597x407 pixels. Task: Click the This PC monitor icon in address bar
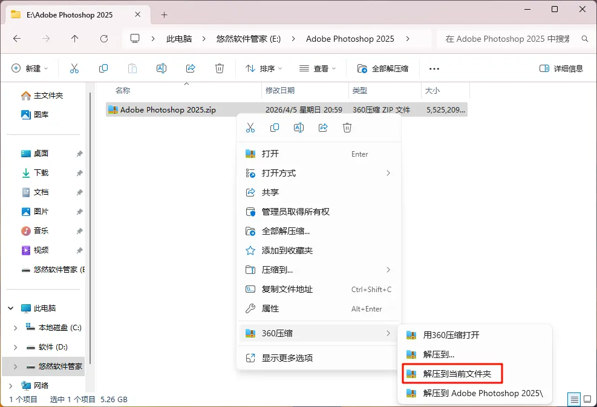[x=135, y=39]
